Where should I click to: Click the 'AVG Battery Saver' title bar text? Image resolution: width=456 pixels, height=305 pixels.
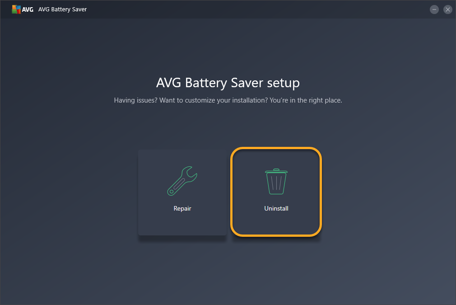pos(62,9)
